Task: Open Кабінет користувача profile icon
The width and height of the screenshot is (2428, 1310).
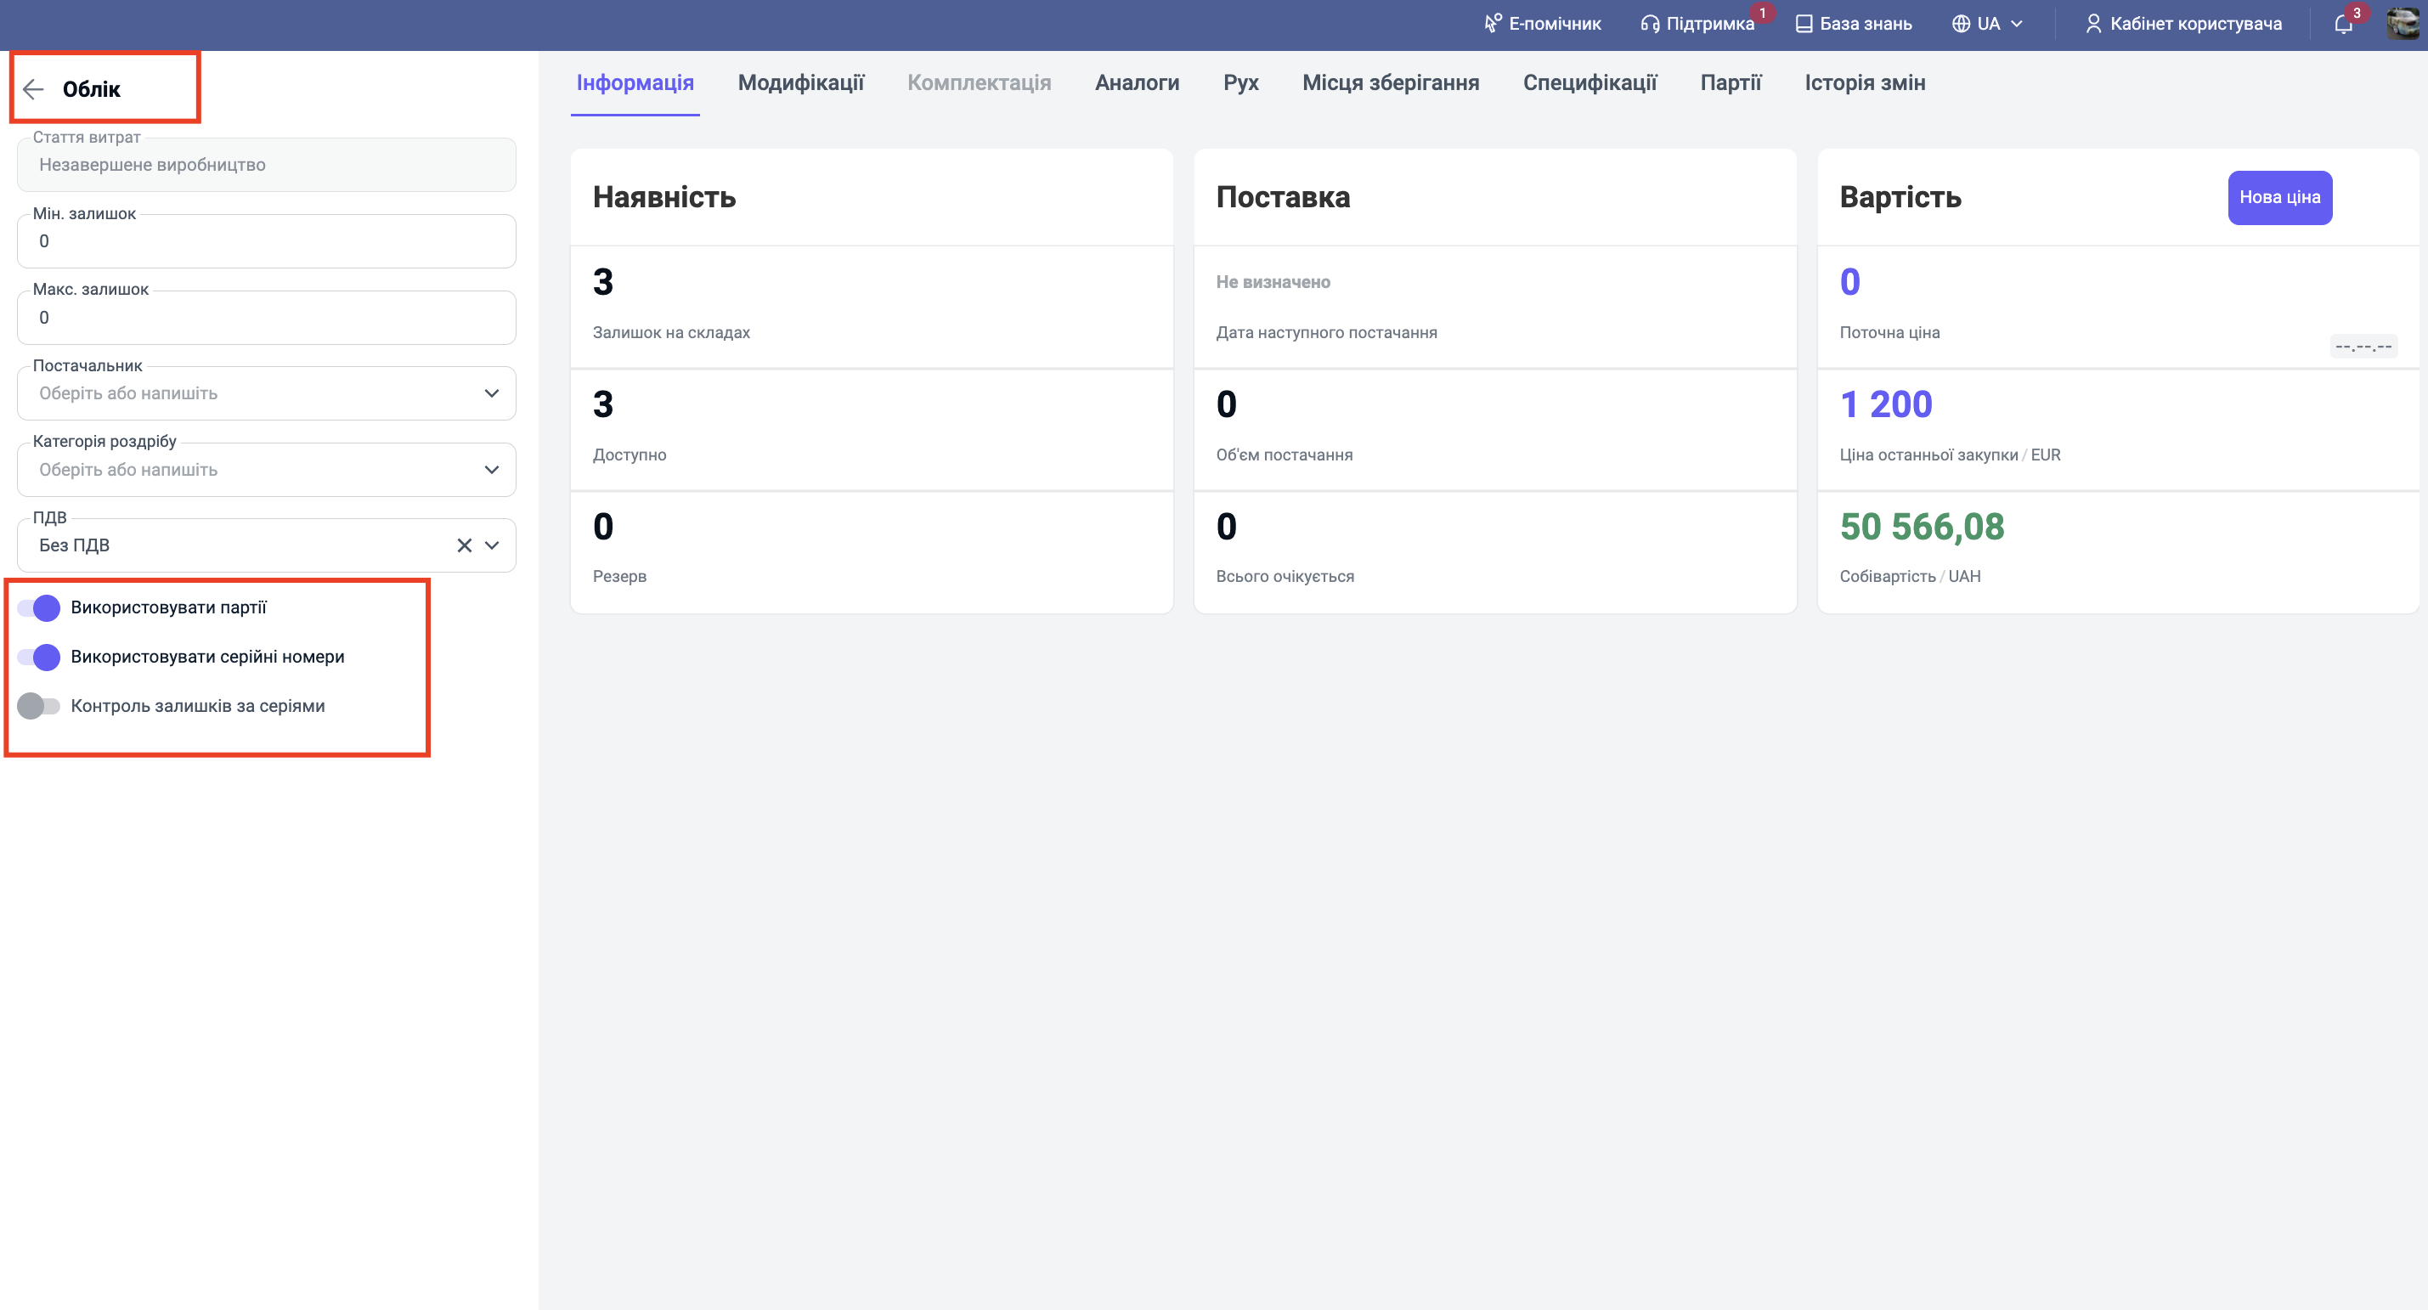Action: point(2092,25)
